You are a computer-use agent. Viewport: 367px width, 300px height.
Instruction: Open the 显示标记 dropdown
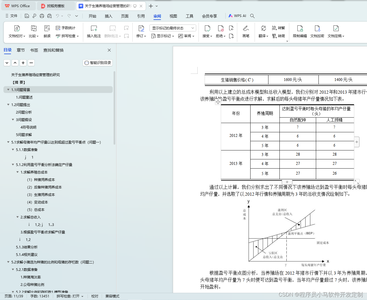(163, 36)
